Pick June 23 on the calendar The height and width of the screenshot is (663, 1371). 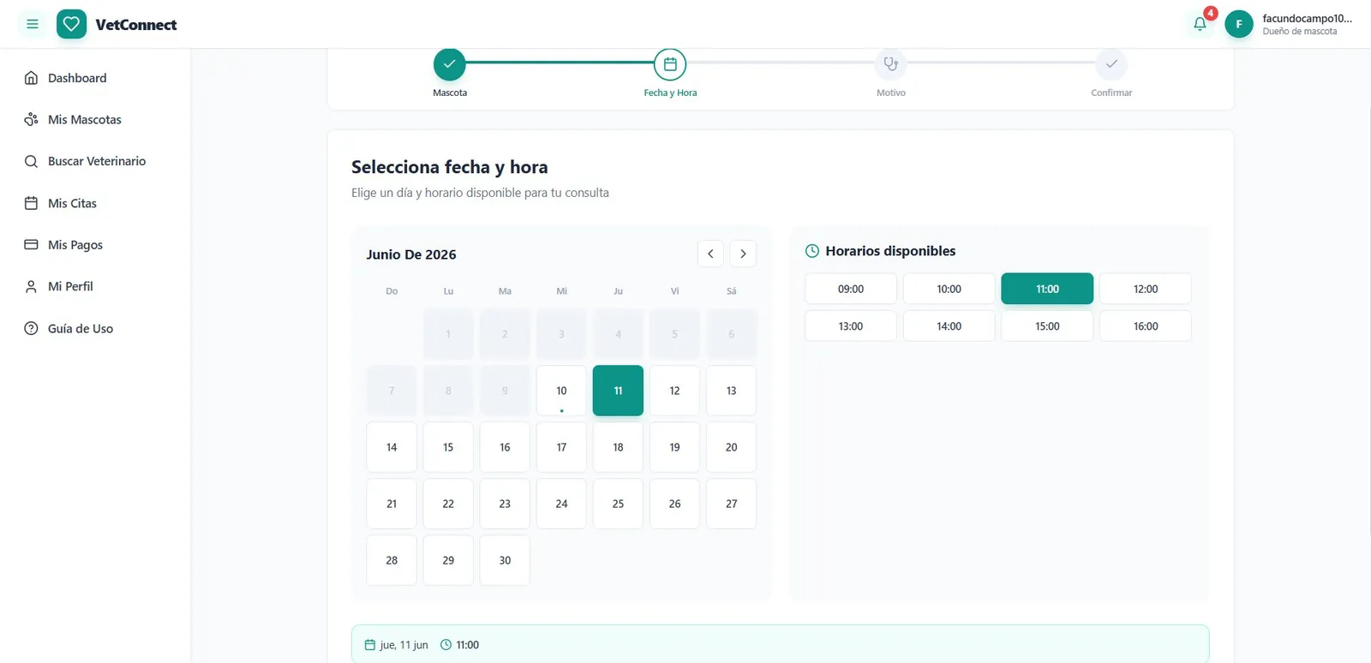(x=505, y=504)
